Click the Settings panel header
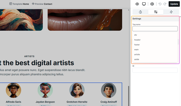Screen dimensions: 181x106 click(x=155, y=19)
